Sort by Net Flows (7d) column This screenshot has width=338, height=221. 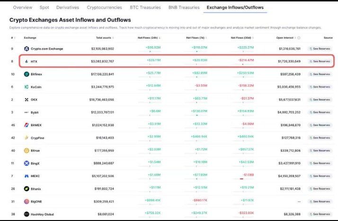[x=196, y=38]
